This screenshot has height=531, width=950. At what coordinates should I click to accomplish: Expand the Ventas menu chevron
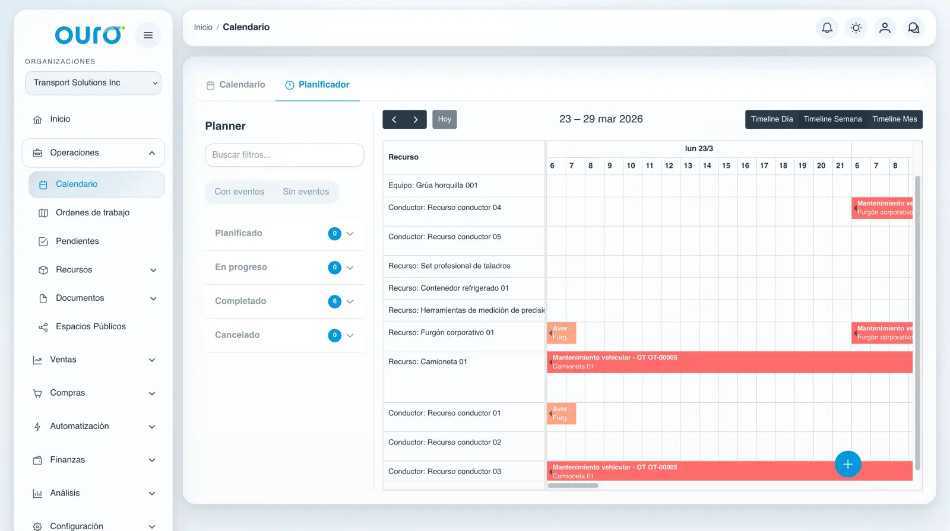coord(152,360)
